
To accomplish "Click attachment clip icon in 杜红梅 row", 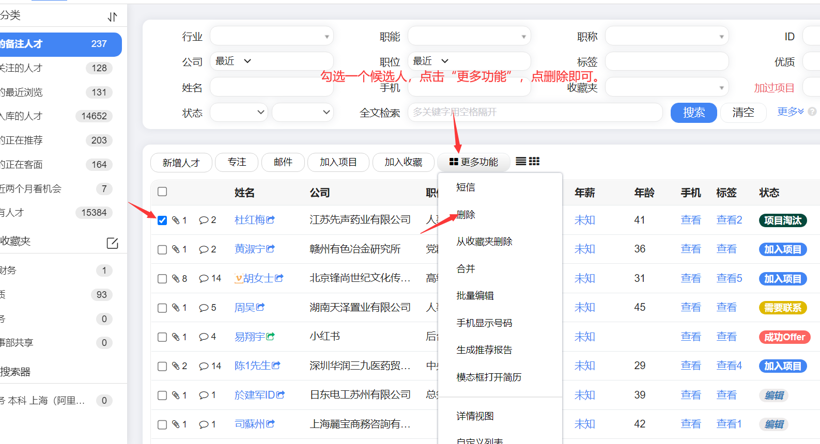I will click(x=176, y=220).
